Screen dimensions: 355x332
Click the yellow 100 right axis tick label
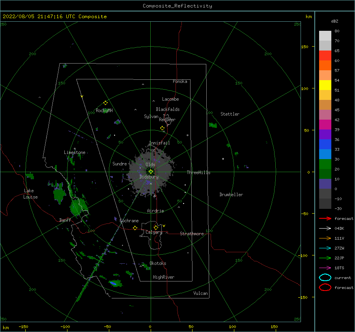pos(305,88)
